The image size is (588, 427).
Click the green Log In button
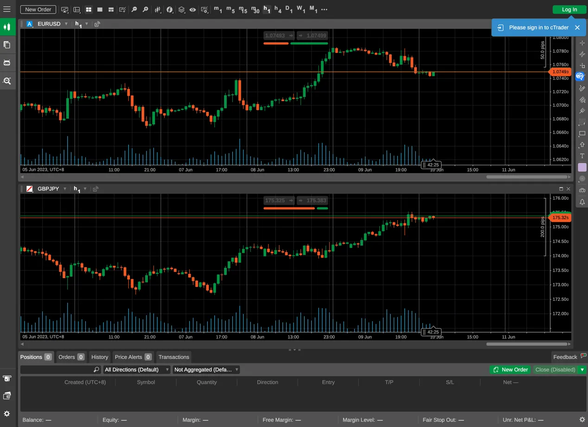tap(569, 9)
